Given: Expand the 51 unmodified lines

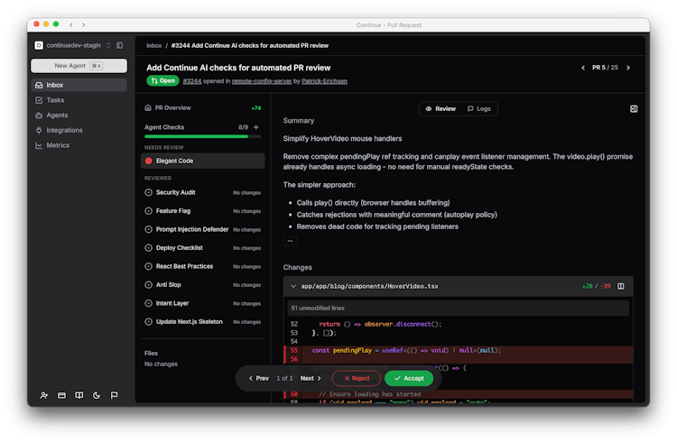Looking at the screenshot, I should [x=319, y=308].
